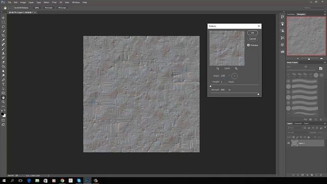Select the Crop tool
Image resolution: width=327 pixels, height=184 pixels.
[3, 35]
